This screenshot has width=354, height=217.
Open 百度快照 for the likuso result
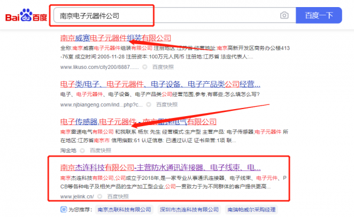coord(163,67)
